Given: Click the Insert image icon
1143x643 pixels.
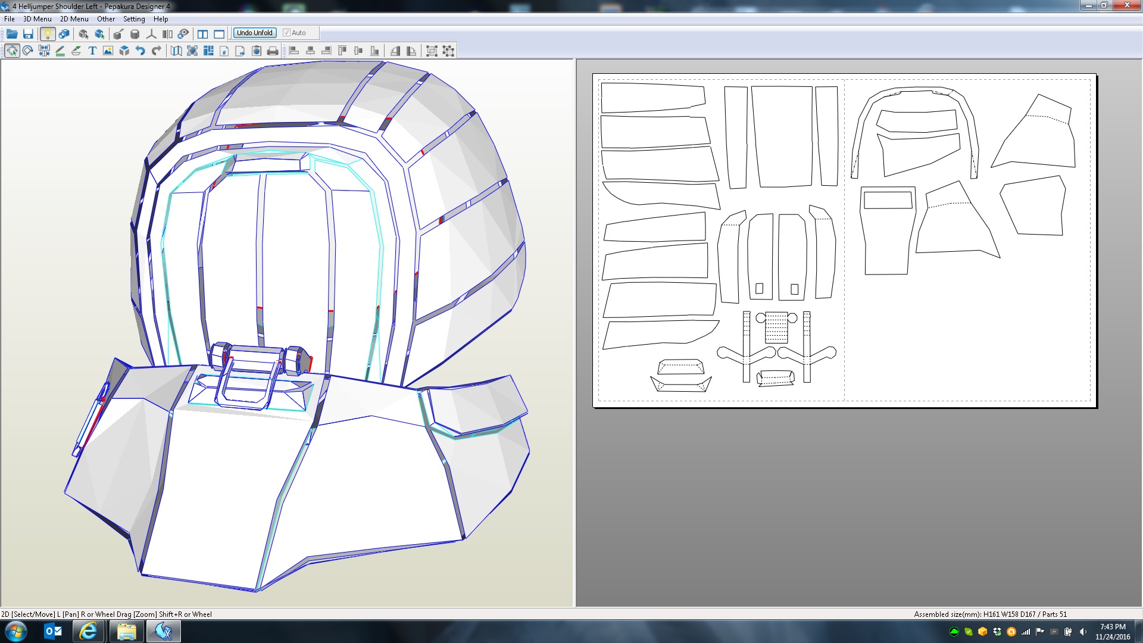Looking at the screenshot, I should point(108,51).
